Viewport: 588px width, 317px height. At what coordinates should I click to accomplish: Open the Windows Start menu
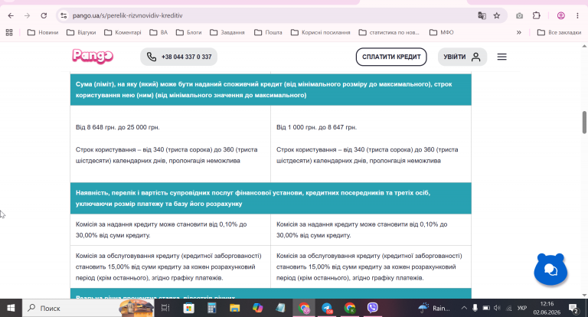pos(11,308)
